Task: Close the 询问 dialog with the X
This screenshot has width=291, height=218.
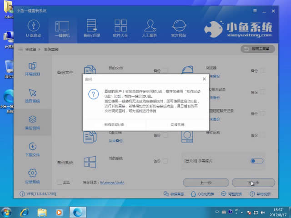Action: click(x=204, y=79)
